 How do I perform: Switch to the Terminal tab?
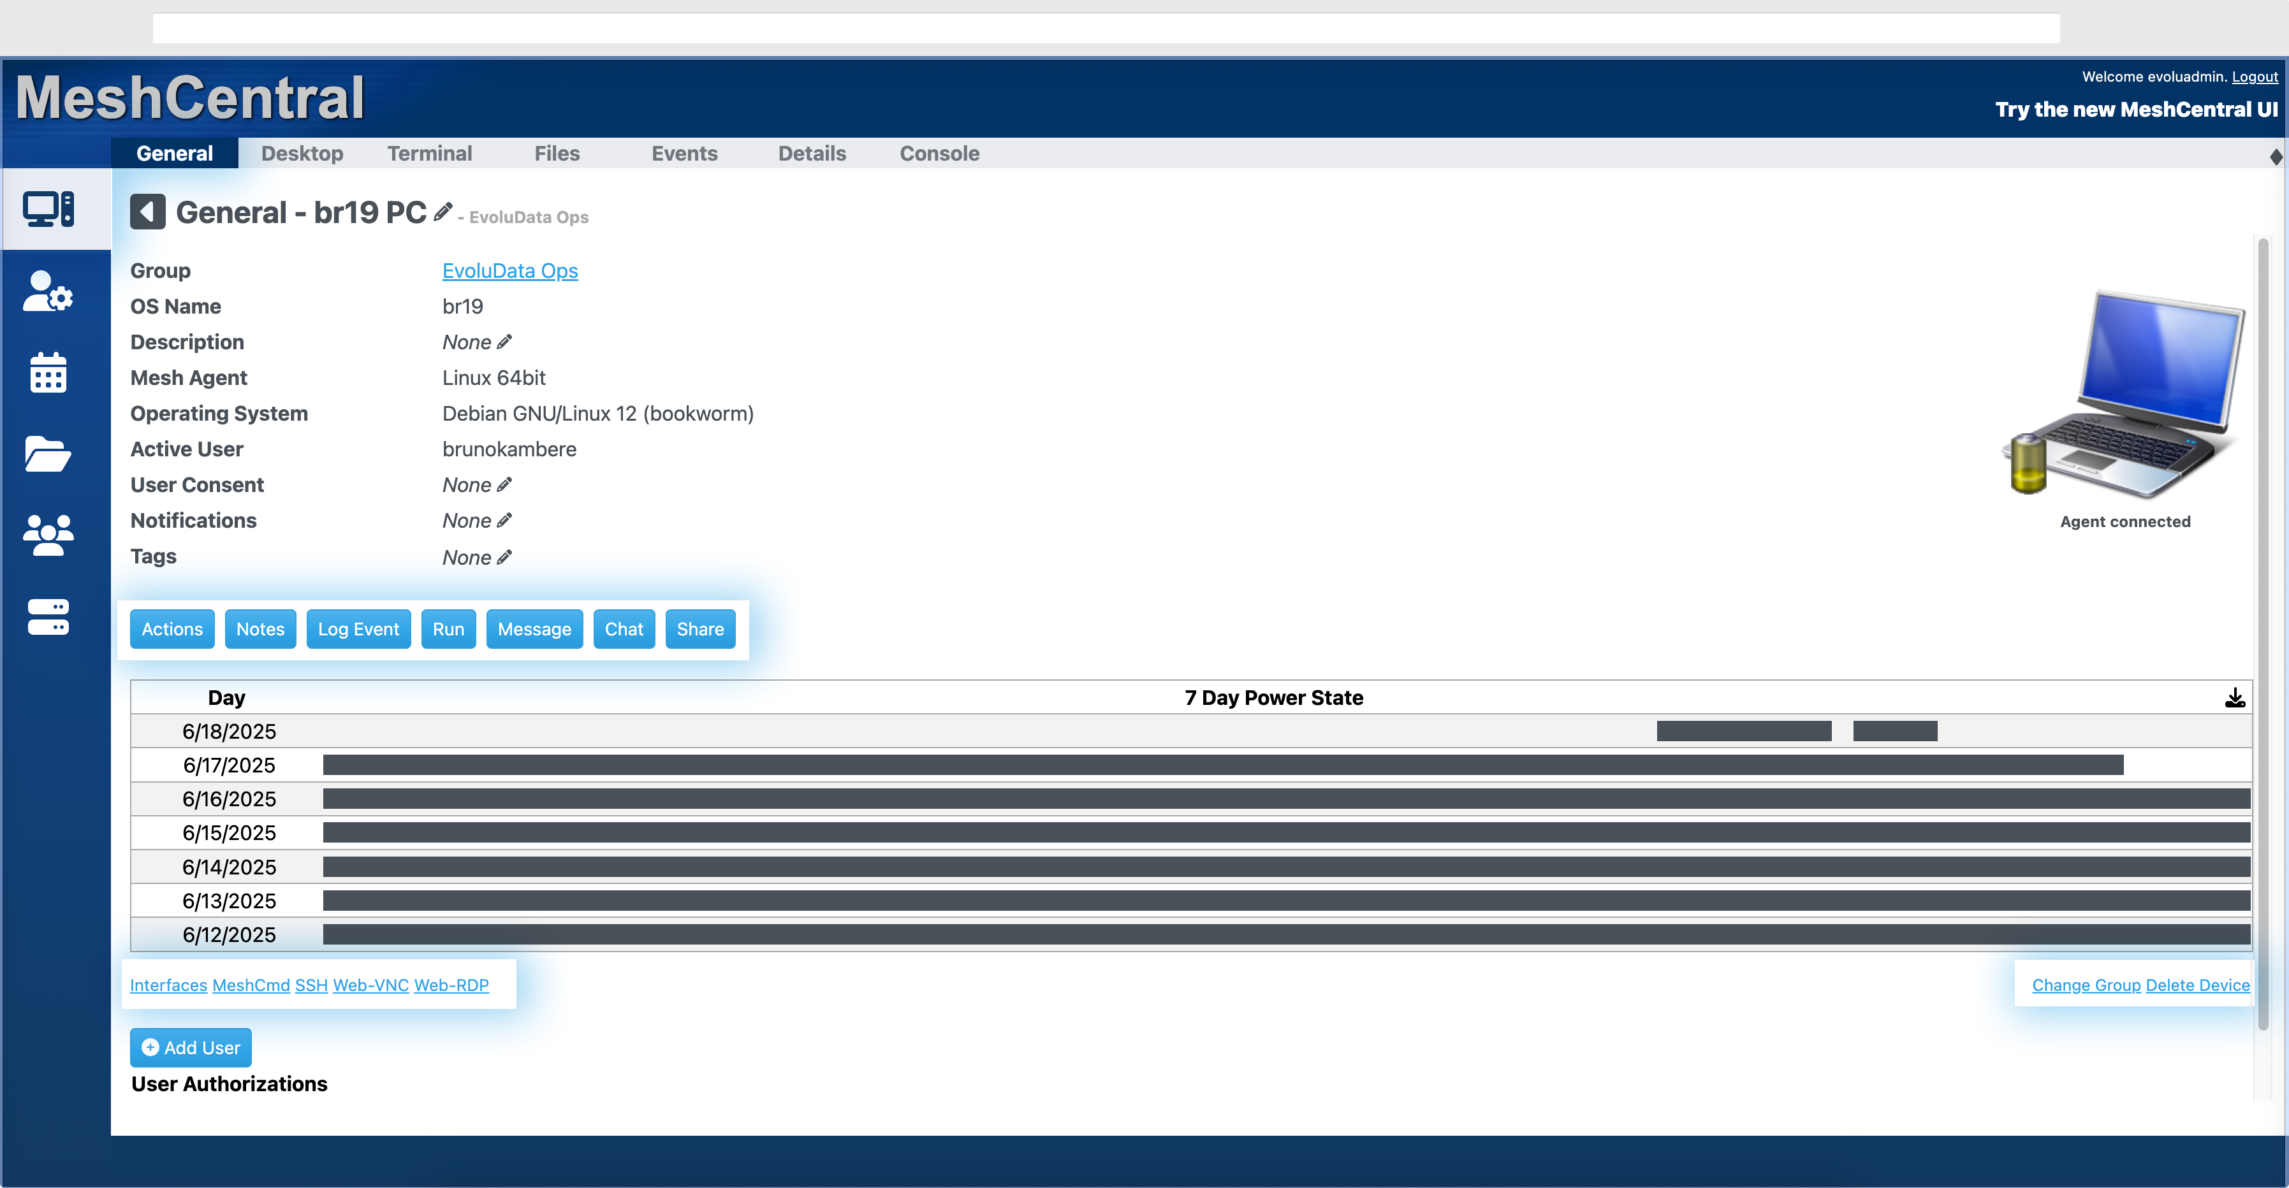tap(430, 154)
